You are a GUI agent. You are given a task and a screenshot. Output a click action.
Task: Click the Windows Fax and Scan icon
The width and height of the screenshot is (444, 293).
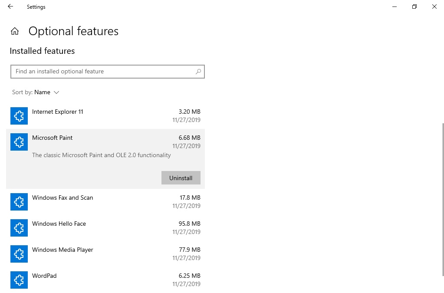19,202
